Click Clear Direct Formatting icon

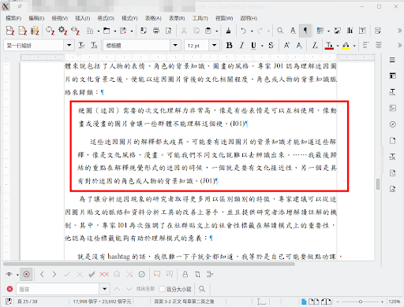(315, 46)
